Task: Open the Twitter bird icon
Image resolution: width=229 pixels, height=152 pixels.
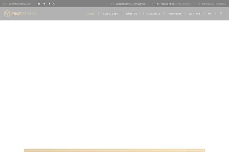Action: pos(44,4)
